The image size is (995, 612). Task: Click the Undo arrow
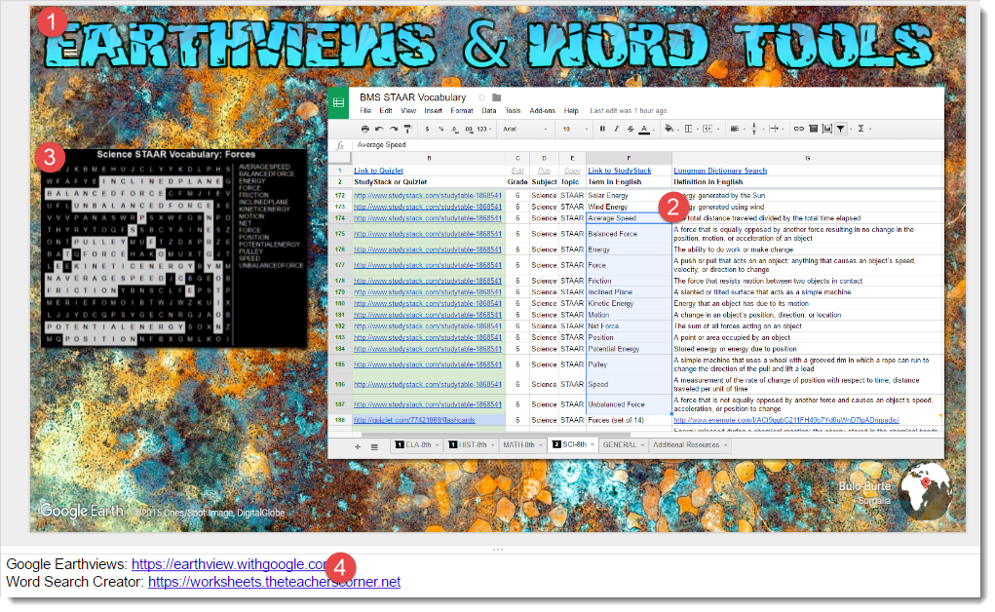click(x=379, y=129)
